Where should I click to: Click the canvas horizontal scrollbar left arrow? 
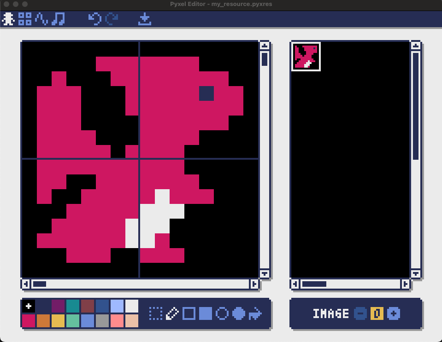[x=26, y=284]
